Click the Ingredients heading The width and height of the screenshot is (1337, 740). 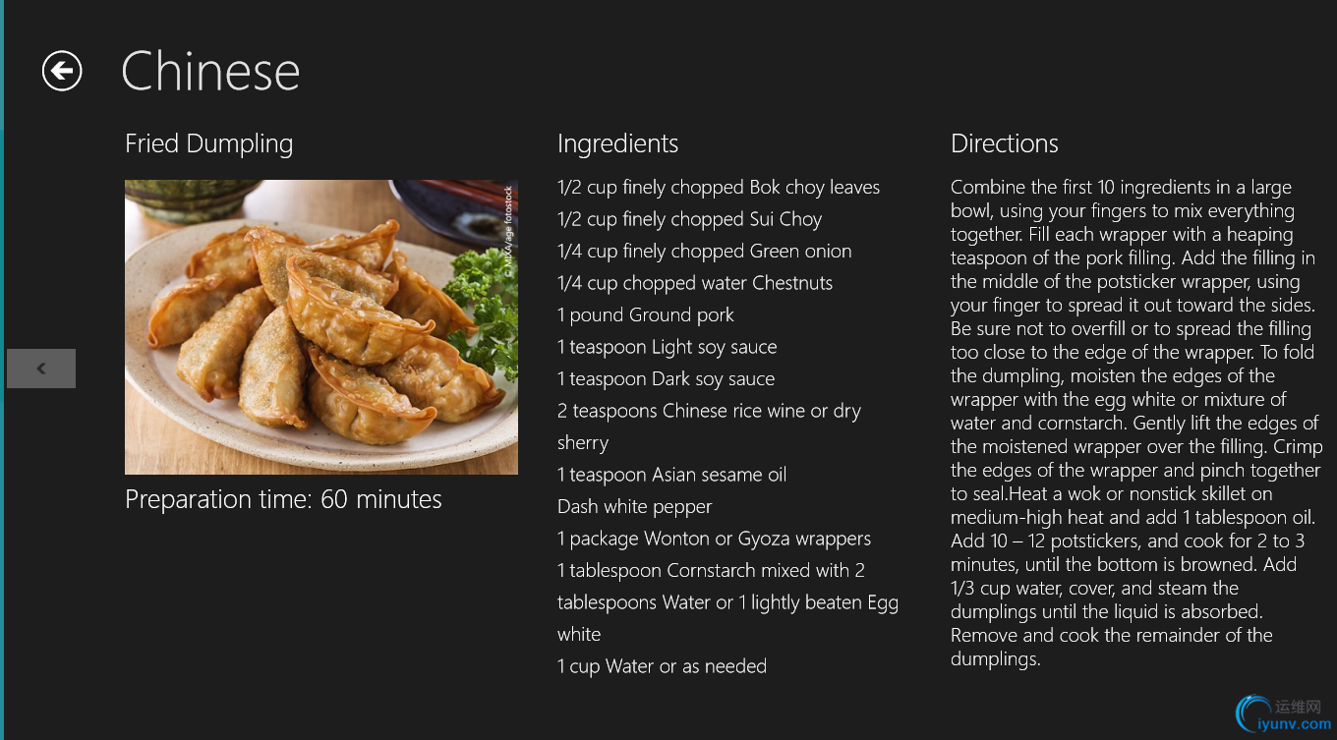pos(617,143)
